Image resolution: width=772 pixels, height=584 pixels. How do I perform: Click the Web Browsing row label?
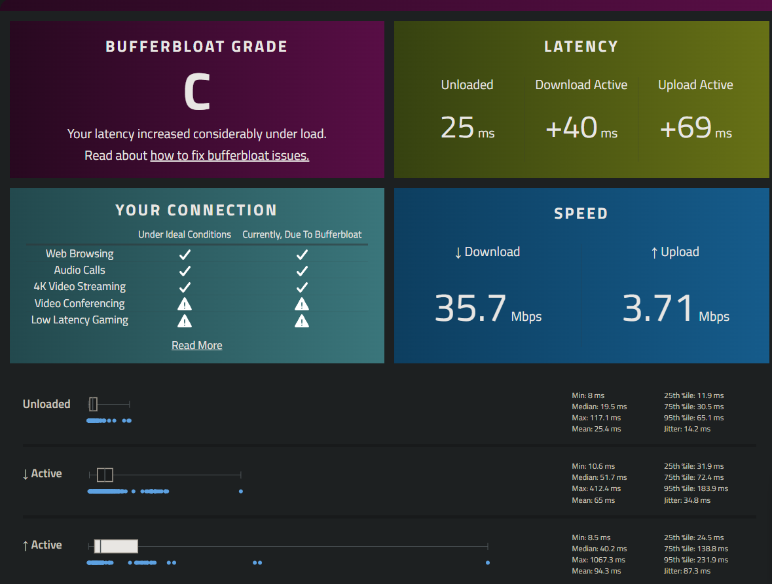pyautogui.click(x=80, y=253)
